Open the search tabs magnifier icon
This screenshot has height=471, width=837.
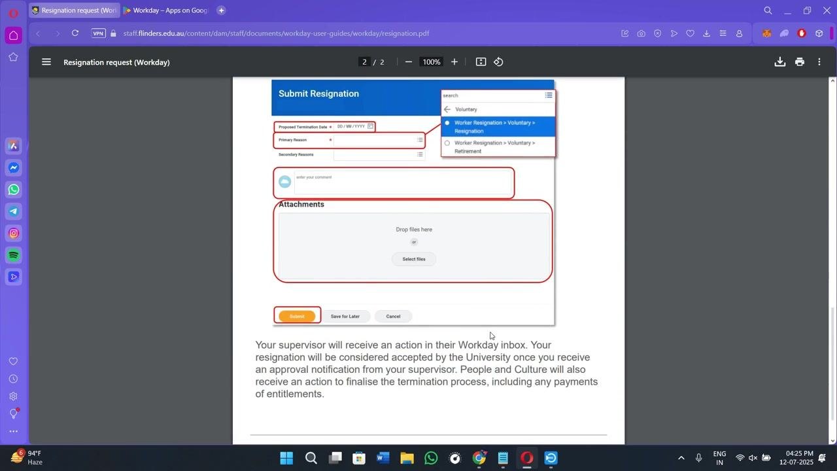pyautogui.click(x=768, y=10)
